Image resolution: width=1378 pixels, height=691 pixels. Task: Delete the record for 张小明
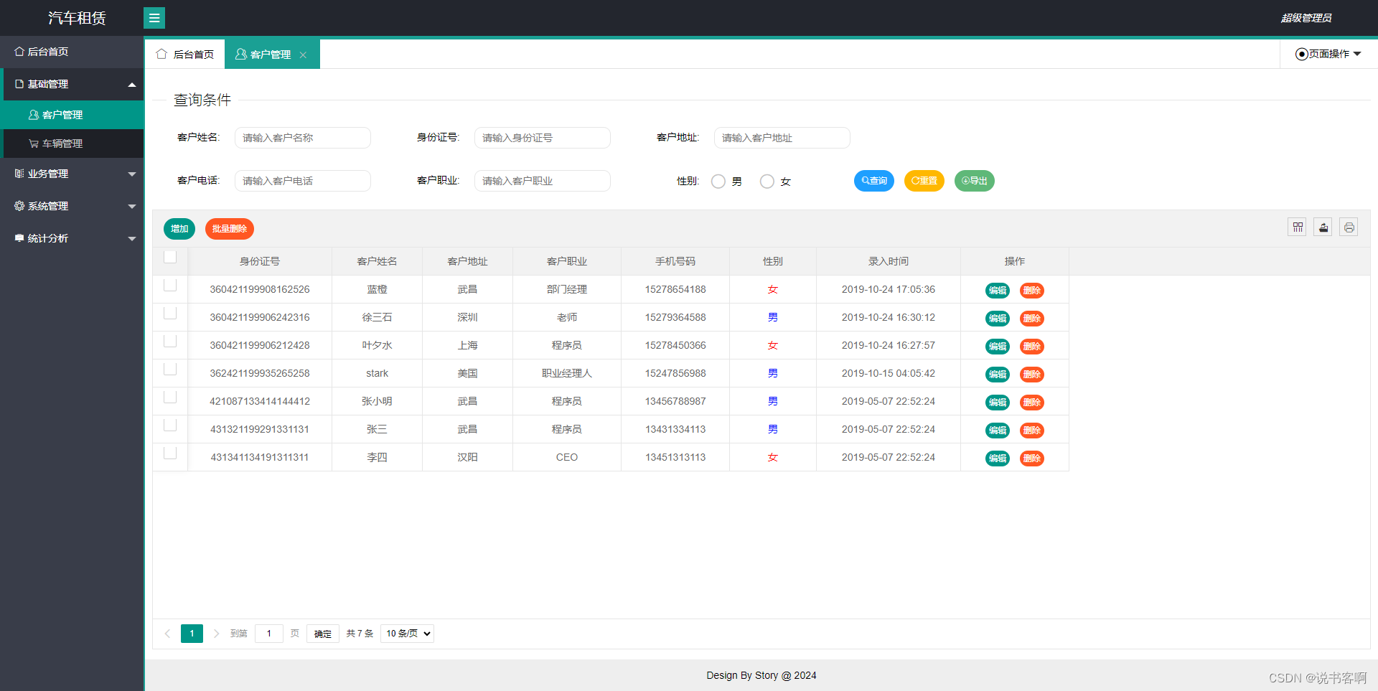pyautogui.click(x=1032, y=403)
